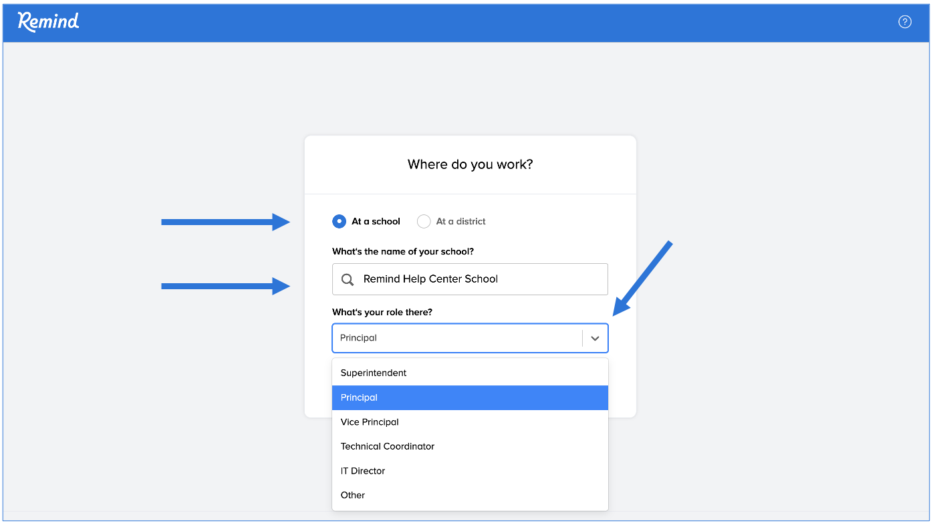Click the 'At a district' label text

click(460, 221)
